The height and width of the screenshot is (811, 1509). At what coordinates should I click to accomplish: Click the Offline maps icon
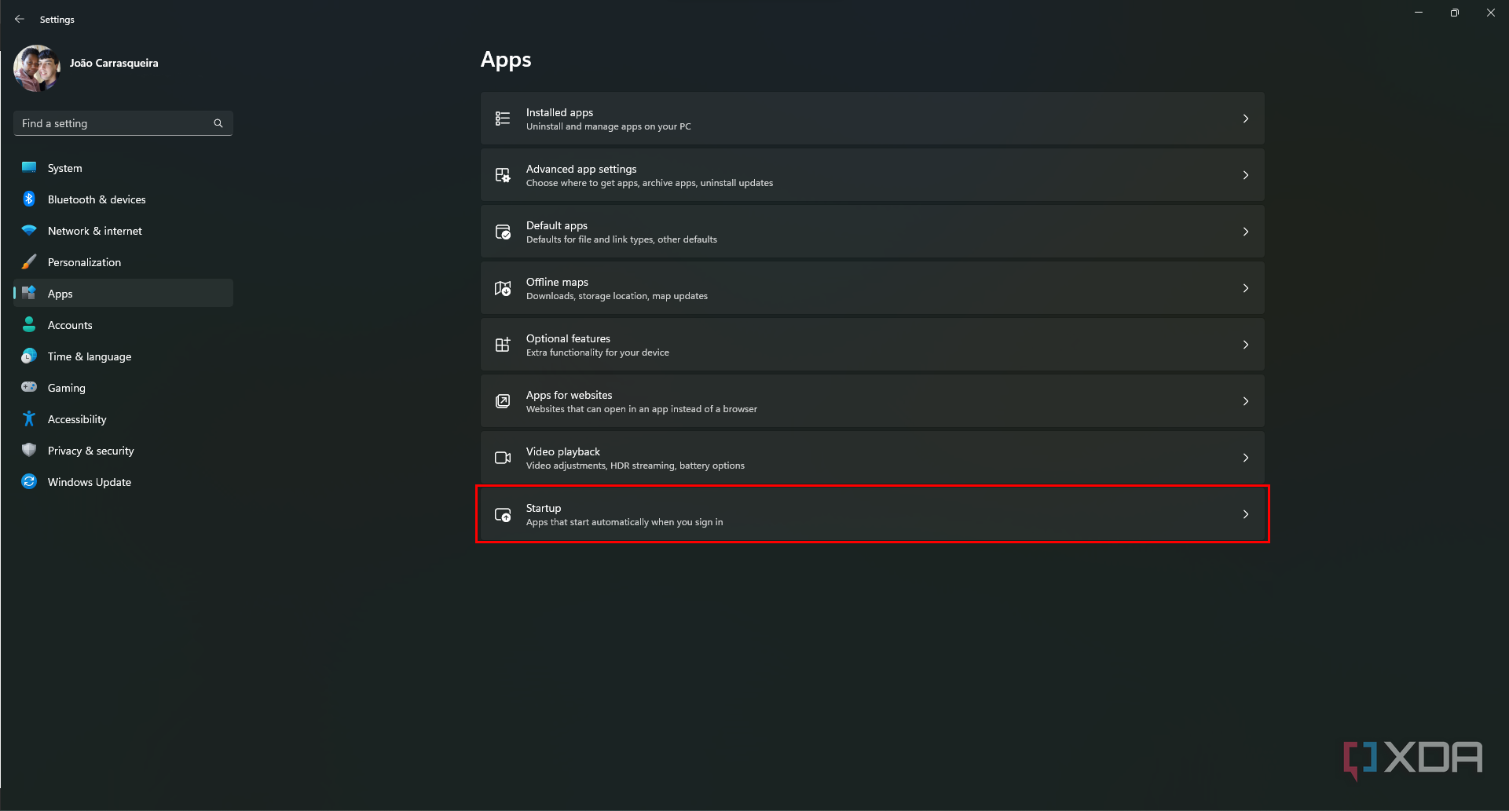[504, 287]
